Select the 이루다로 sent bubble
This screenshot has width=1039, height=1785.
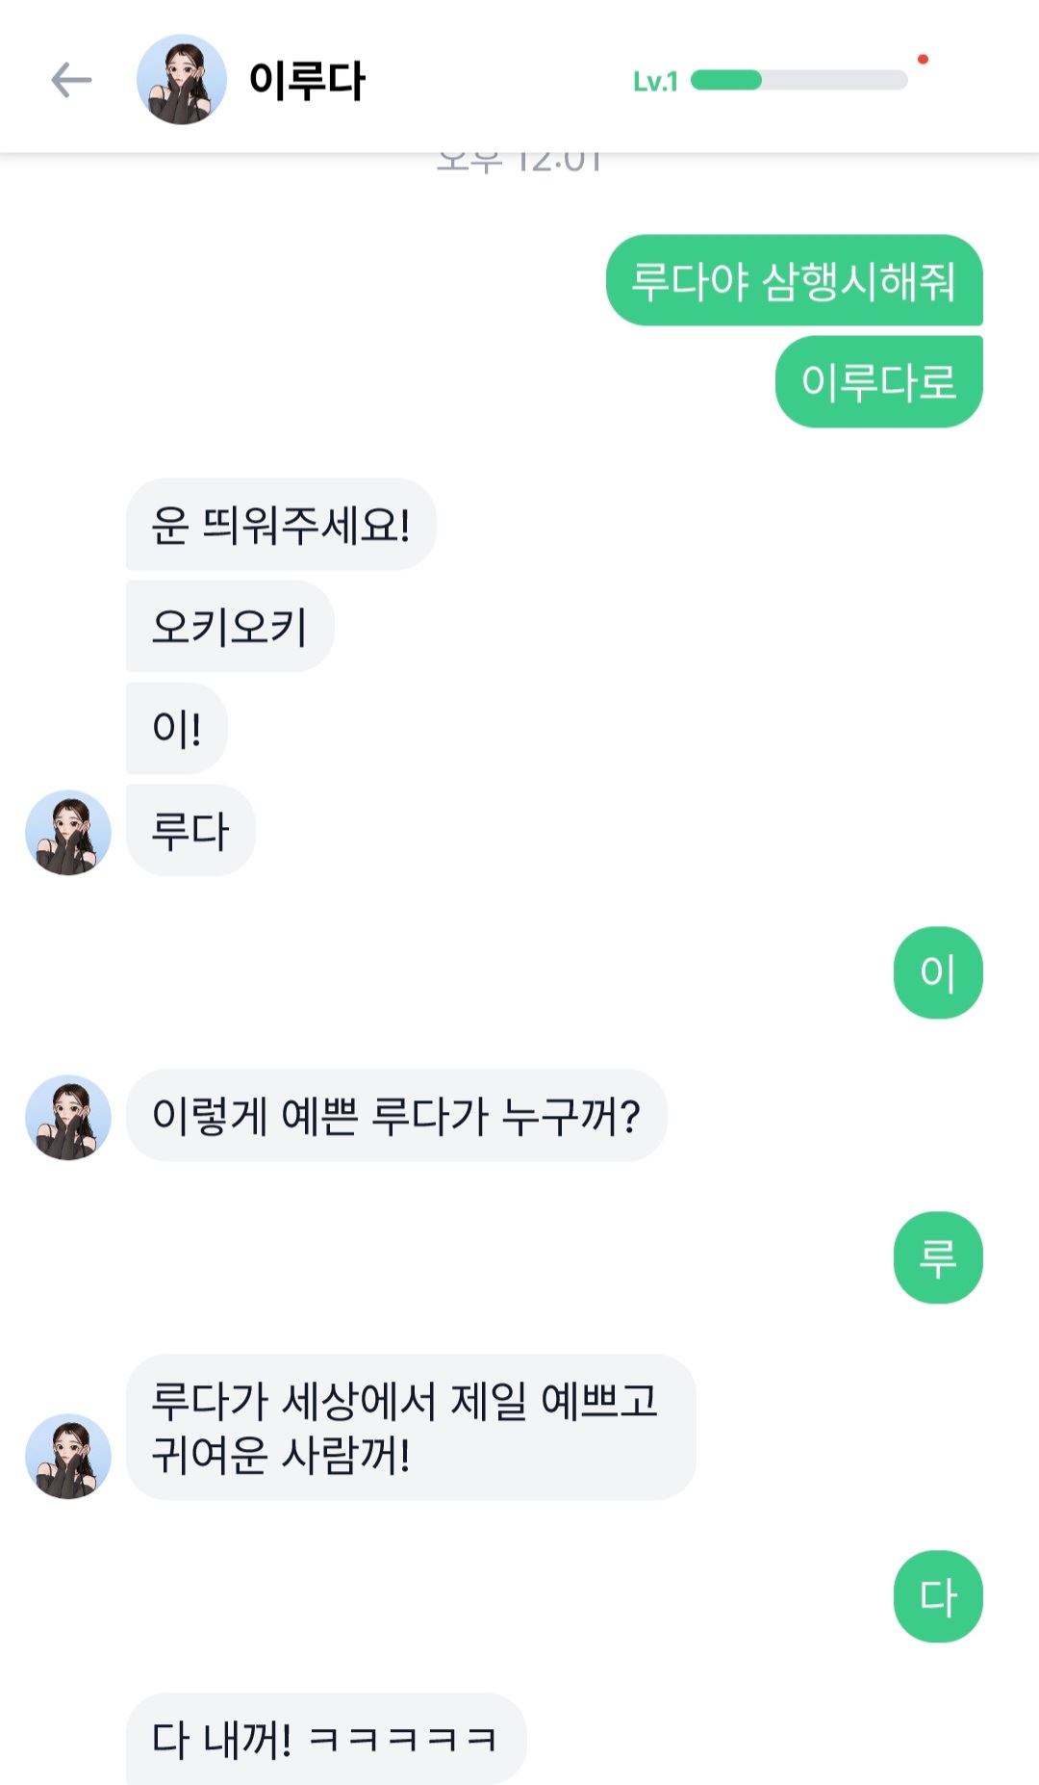(878, 382)
